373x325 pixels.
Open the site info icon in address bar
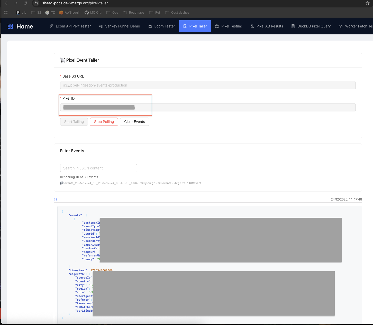[x=36, y=3]
